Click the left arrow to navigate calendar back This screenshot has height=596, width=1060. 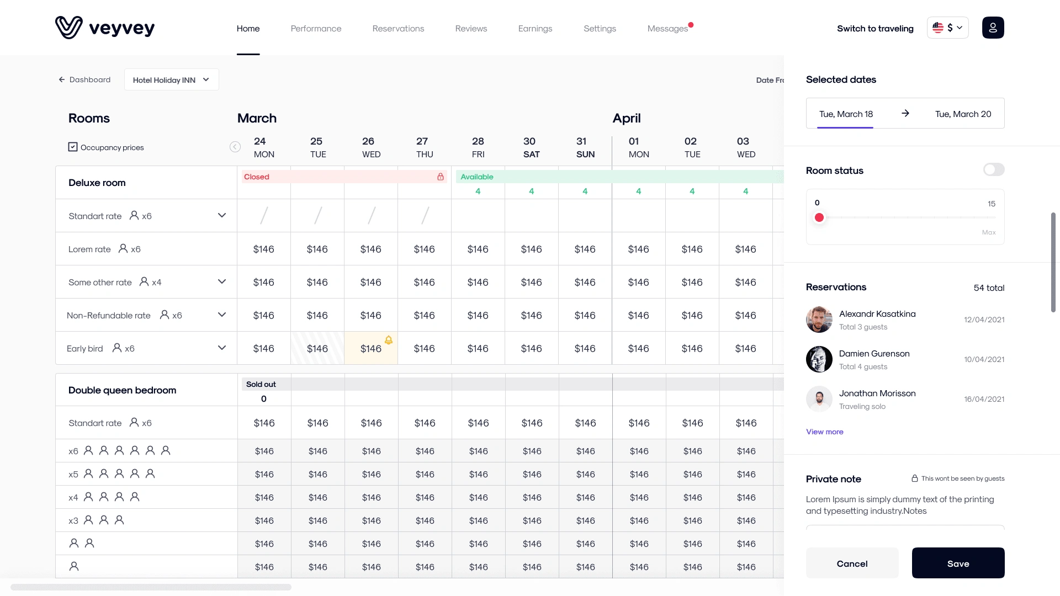pos(235,146)
